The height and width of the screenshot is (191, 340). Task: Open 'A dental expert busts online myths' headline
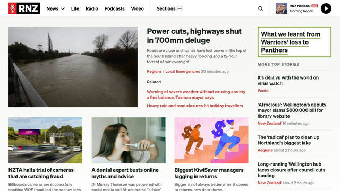125,173
